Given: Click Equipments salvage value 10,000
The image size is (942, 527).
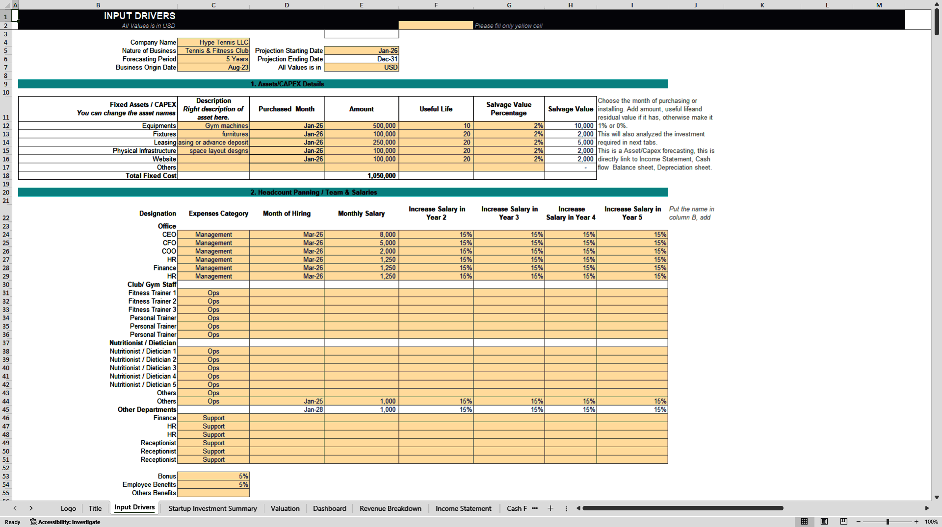Looking at the screenshot, I should pos(571,126).
